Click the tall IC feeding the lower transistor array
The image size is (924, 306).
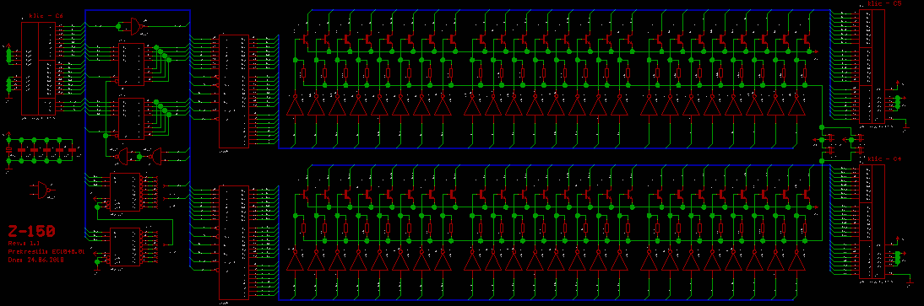tap(234, 243)
